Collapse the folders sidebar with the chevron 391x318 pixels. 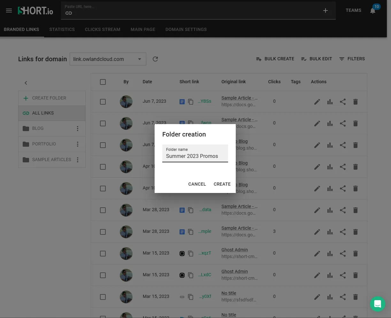pyautogui.click(x=26, y=83)
